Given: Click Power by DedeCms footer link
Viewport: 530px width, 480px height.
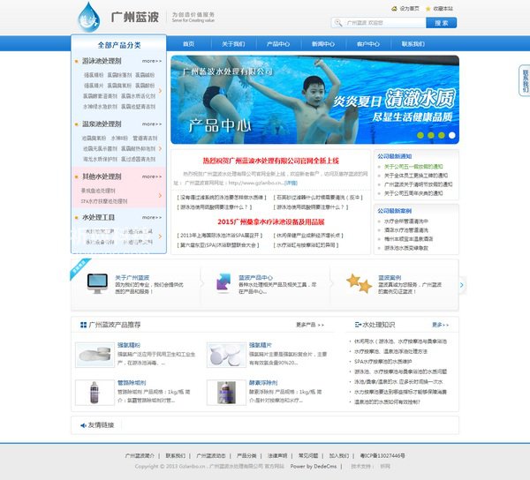Looking at the screenshot, I should 314,466.
